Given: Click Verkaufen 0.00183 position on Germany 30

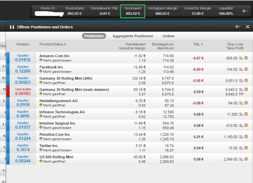Looking at the screenshot, I should (23, 91).
